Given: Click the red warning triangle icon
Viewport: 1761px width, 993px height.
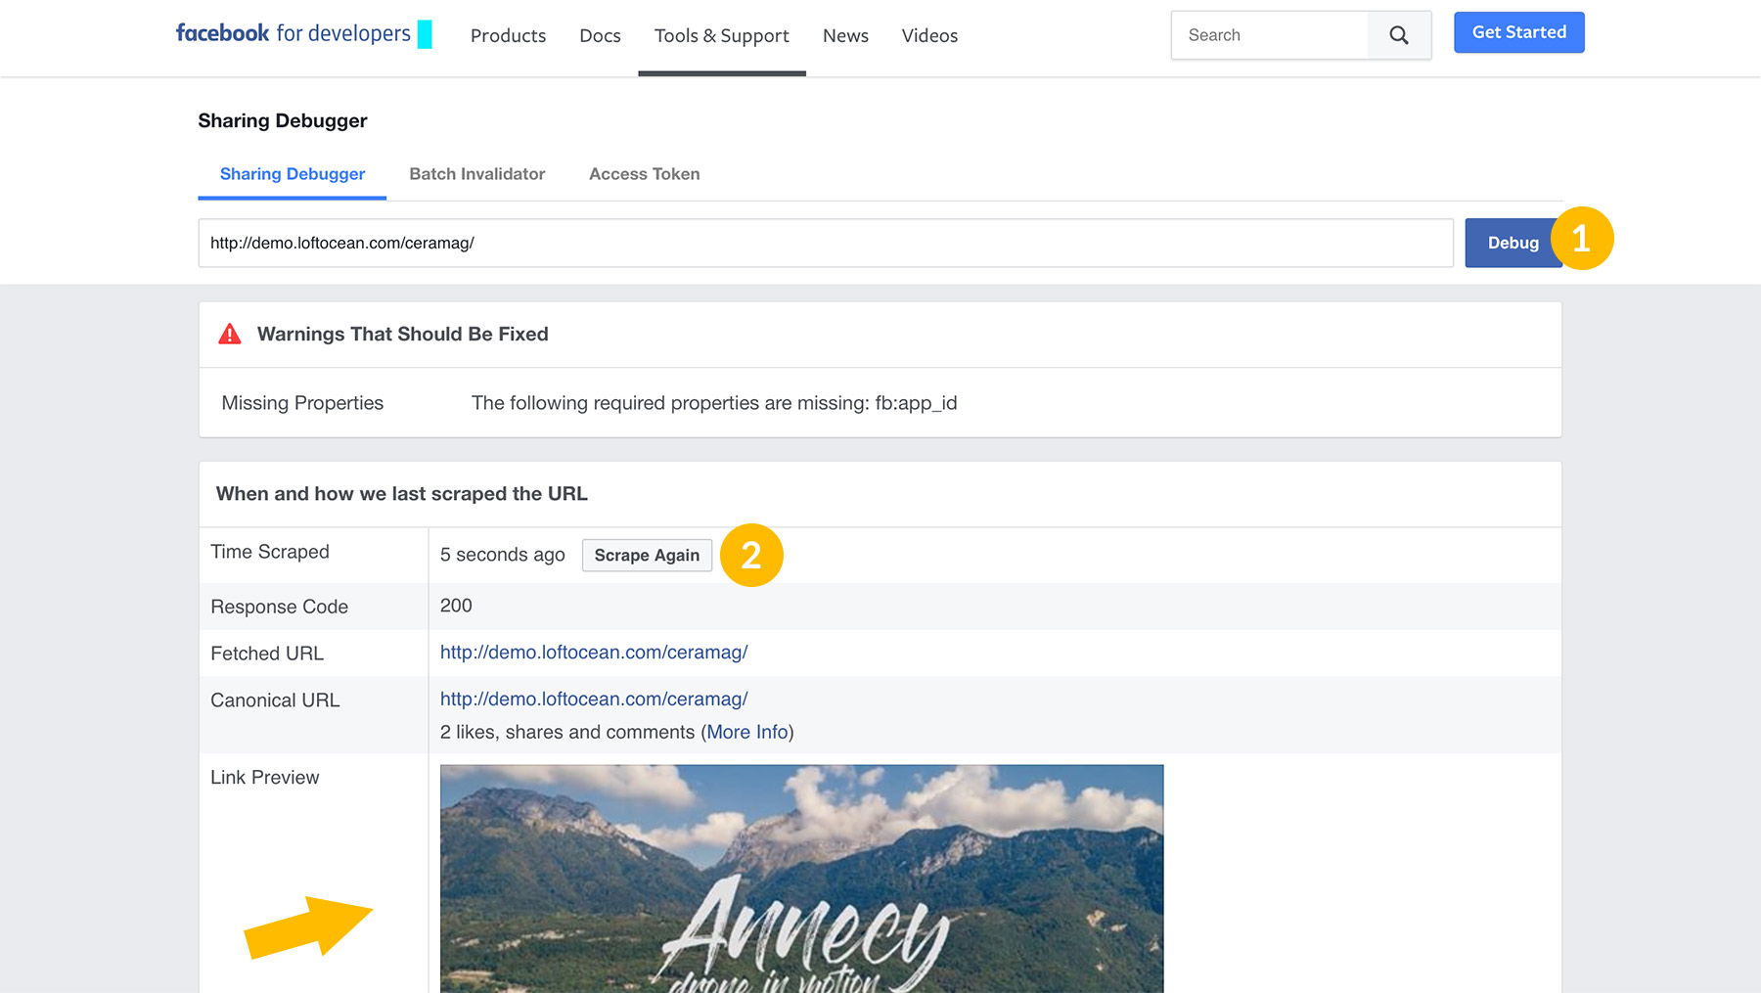Looking at the screenshot, I should (230, 335).
